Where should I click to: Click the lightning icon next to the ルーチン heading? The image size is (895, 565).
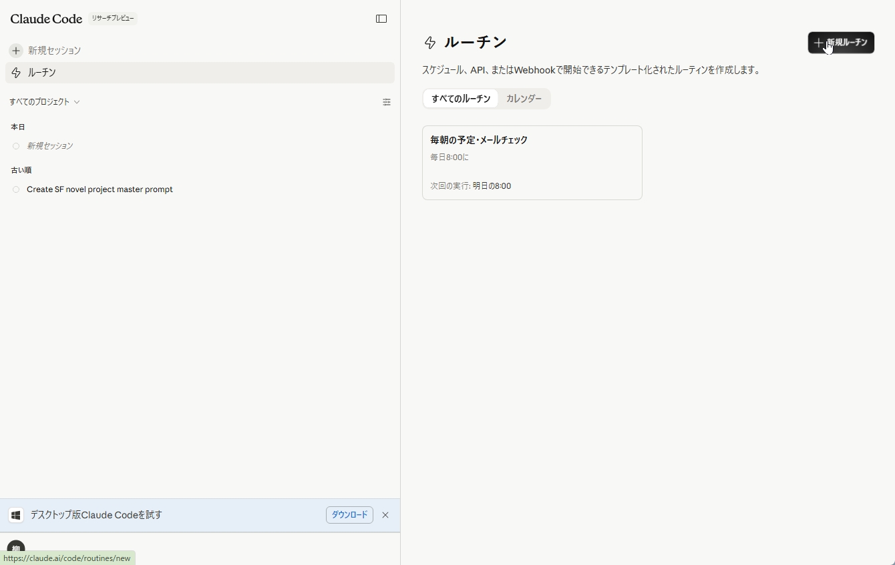pyautogui.click(x=429, y=42)
